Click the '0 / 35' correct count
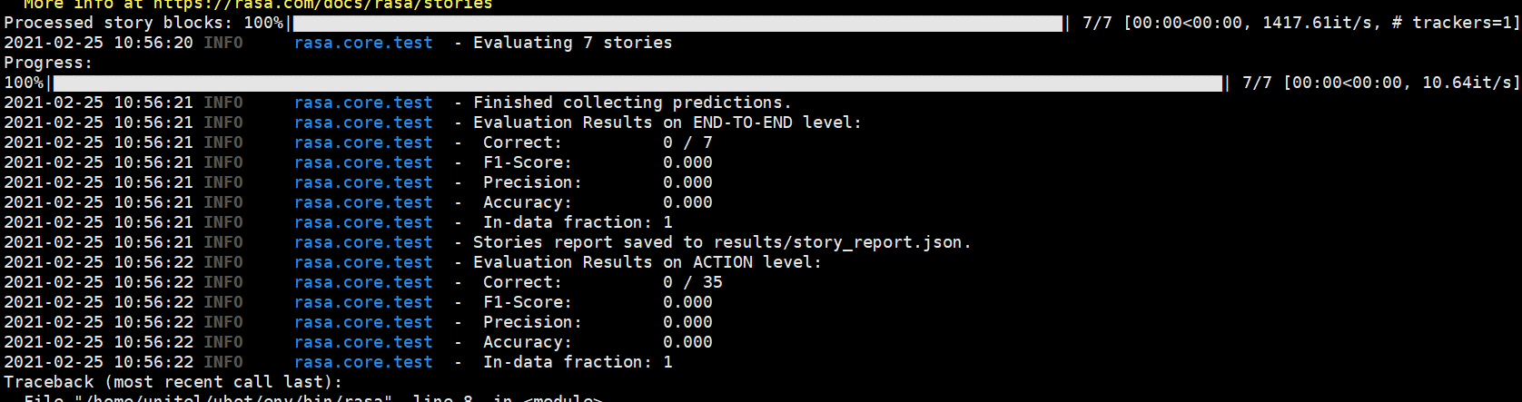1522x402 pixels. point(692,282)
